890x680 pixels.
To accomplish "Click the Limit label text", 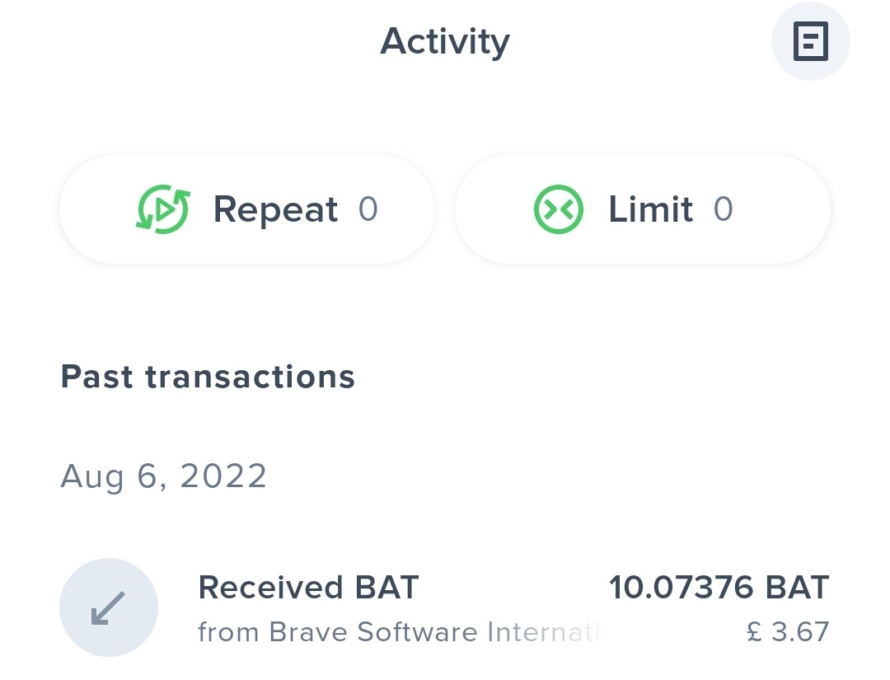I will [x=650, y=209].
